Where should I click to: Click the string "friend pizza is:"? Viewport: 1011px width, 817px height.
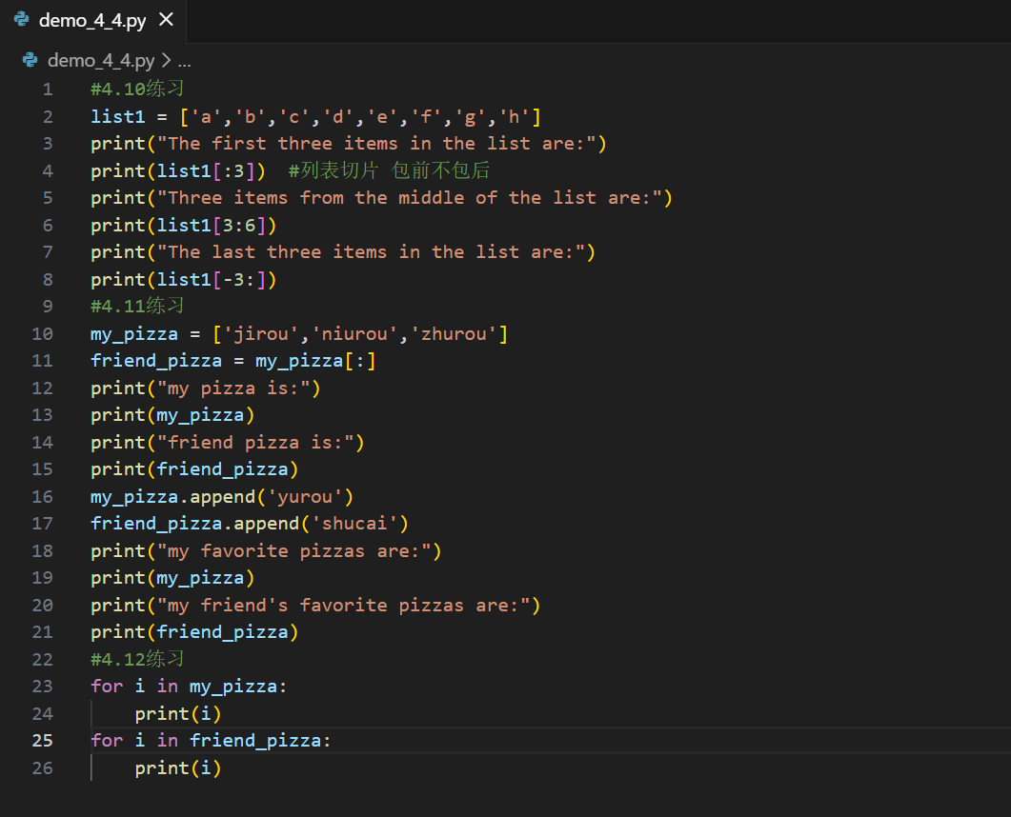(255, 443)
